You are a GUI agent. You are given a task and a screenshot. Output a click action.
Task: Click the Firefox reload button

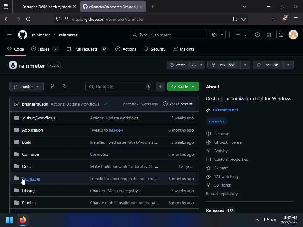pos(28,19)
